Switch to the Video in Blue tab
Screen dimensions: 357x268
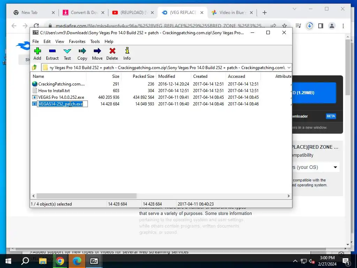pos(232,13)
